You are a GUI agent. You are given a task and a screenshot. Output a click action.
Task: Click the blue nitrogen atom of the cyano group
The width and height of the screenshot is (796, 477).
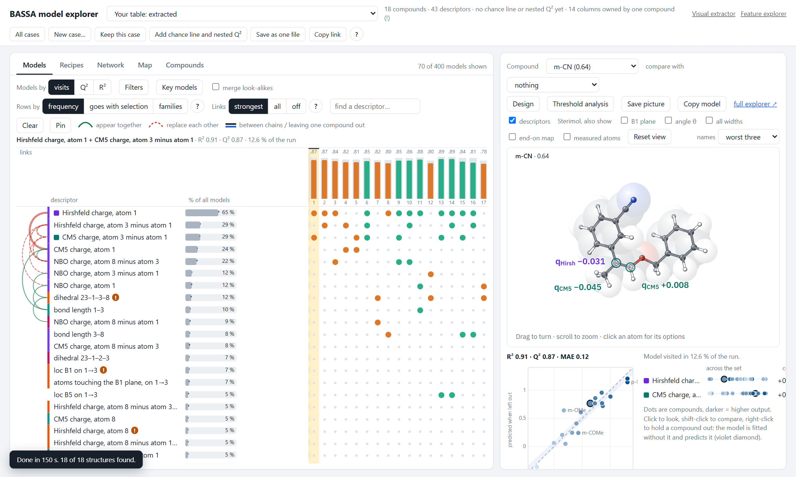point(634,200)
